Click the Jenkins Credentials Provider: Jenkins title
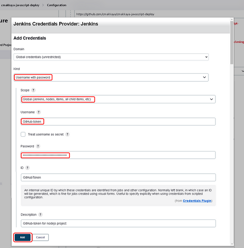 [56, 24]
